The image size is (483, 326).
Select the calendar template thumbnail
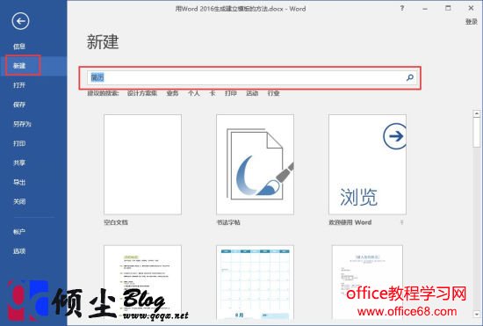[x=255, y=283]
